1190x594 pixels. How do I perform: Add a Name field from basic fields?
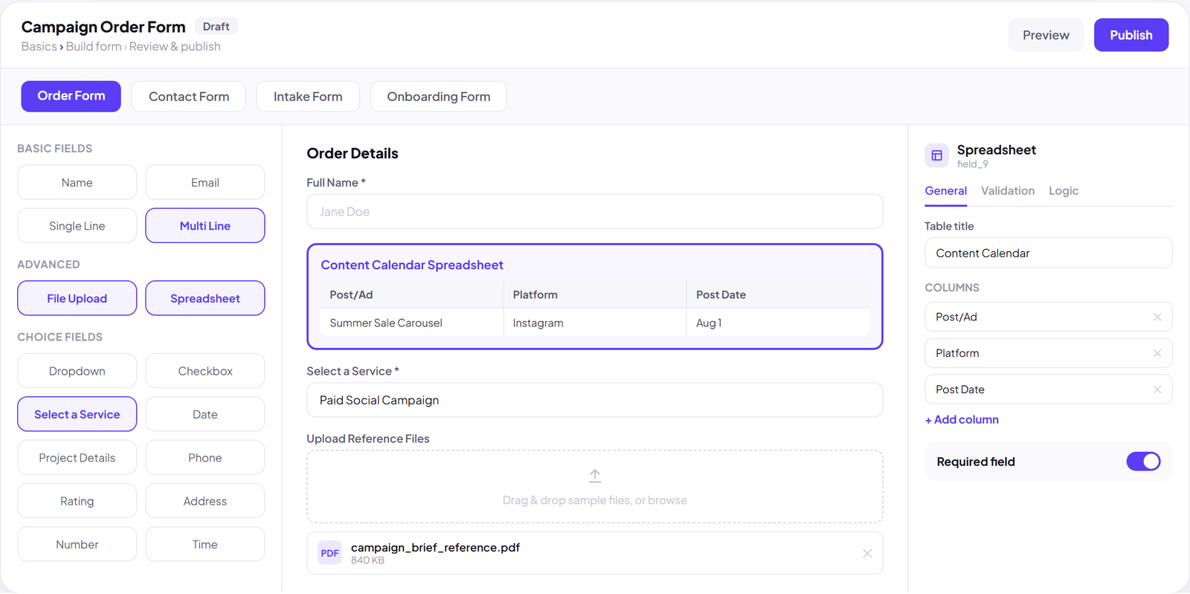[77, 182]
